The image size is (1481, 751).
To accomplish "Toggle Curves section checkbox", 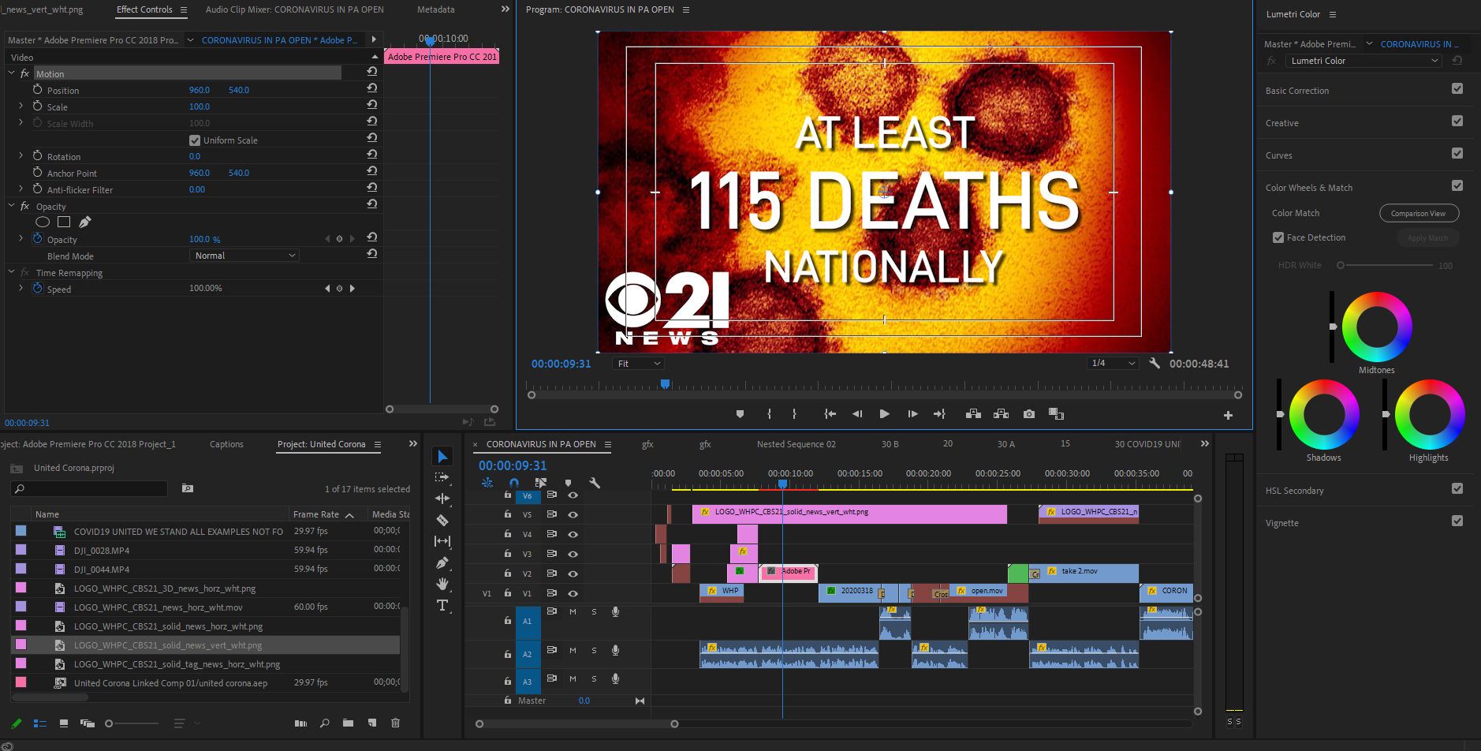I will pos(1457,154).
